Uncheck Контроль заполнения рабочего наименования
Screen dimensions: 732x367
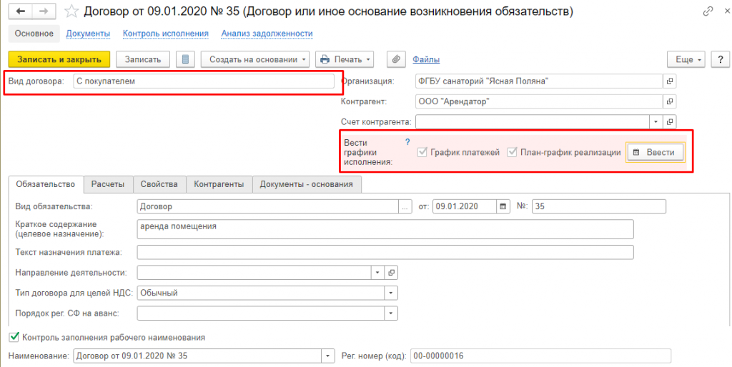14,337
